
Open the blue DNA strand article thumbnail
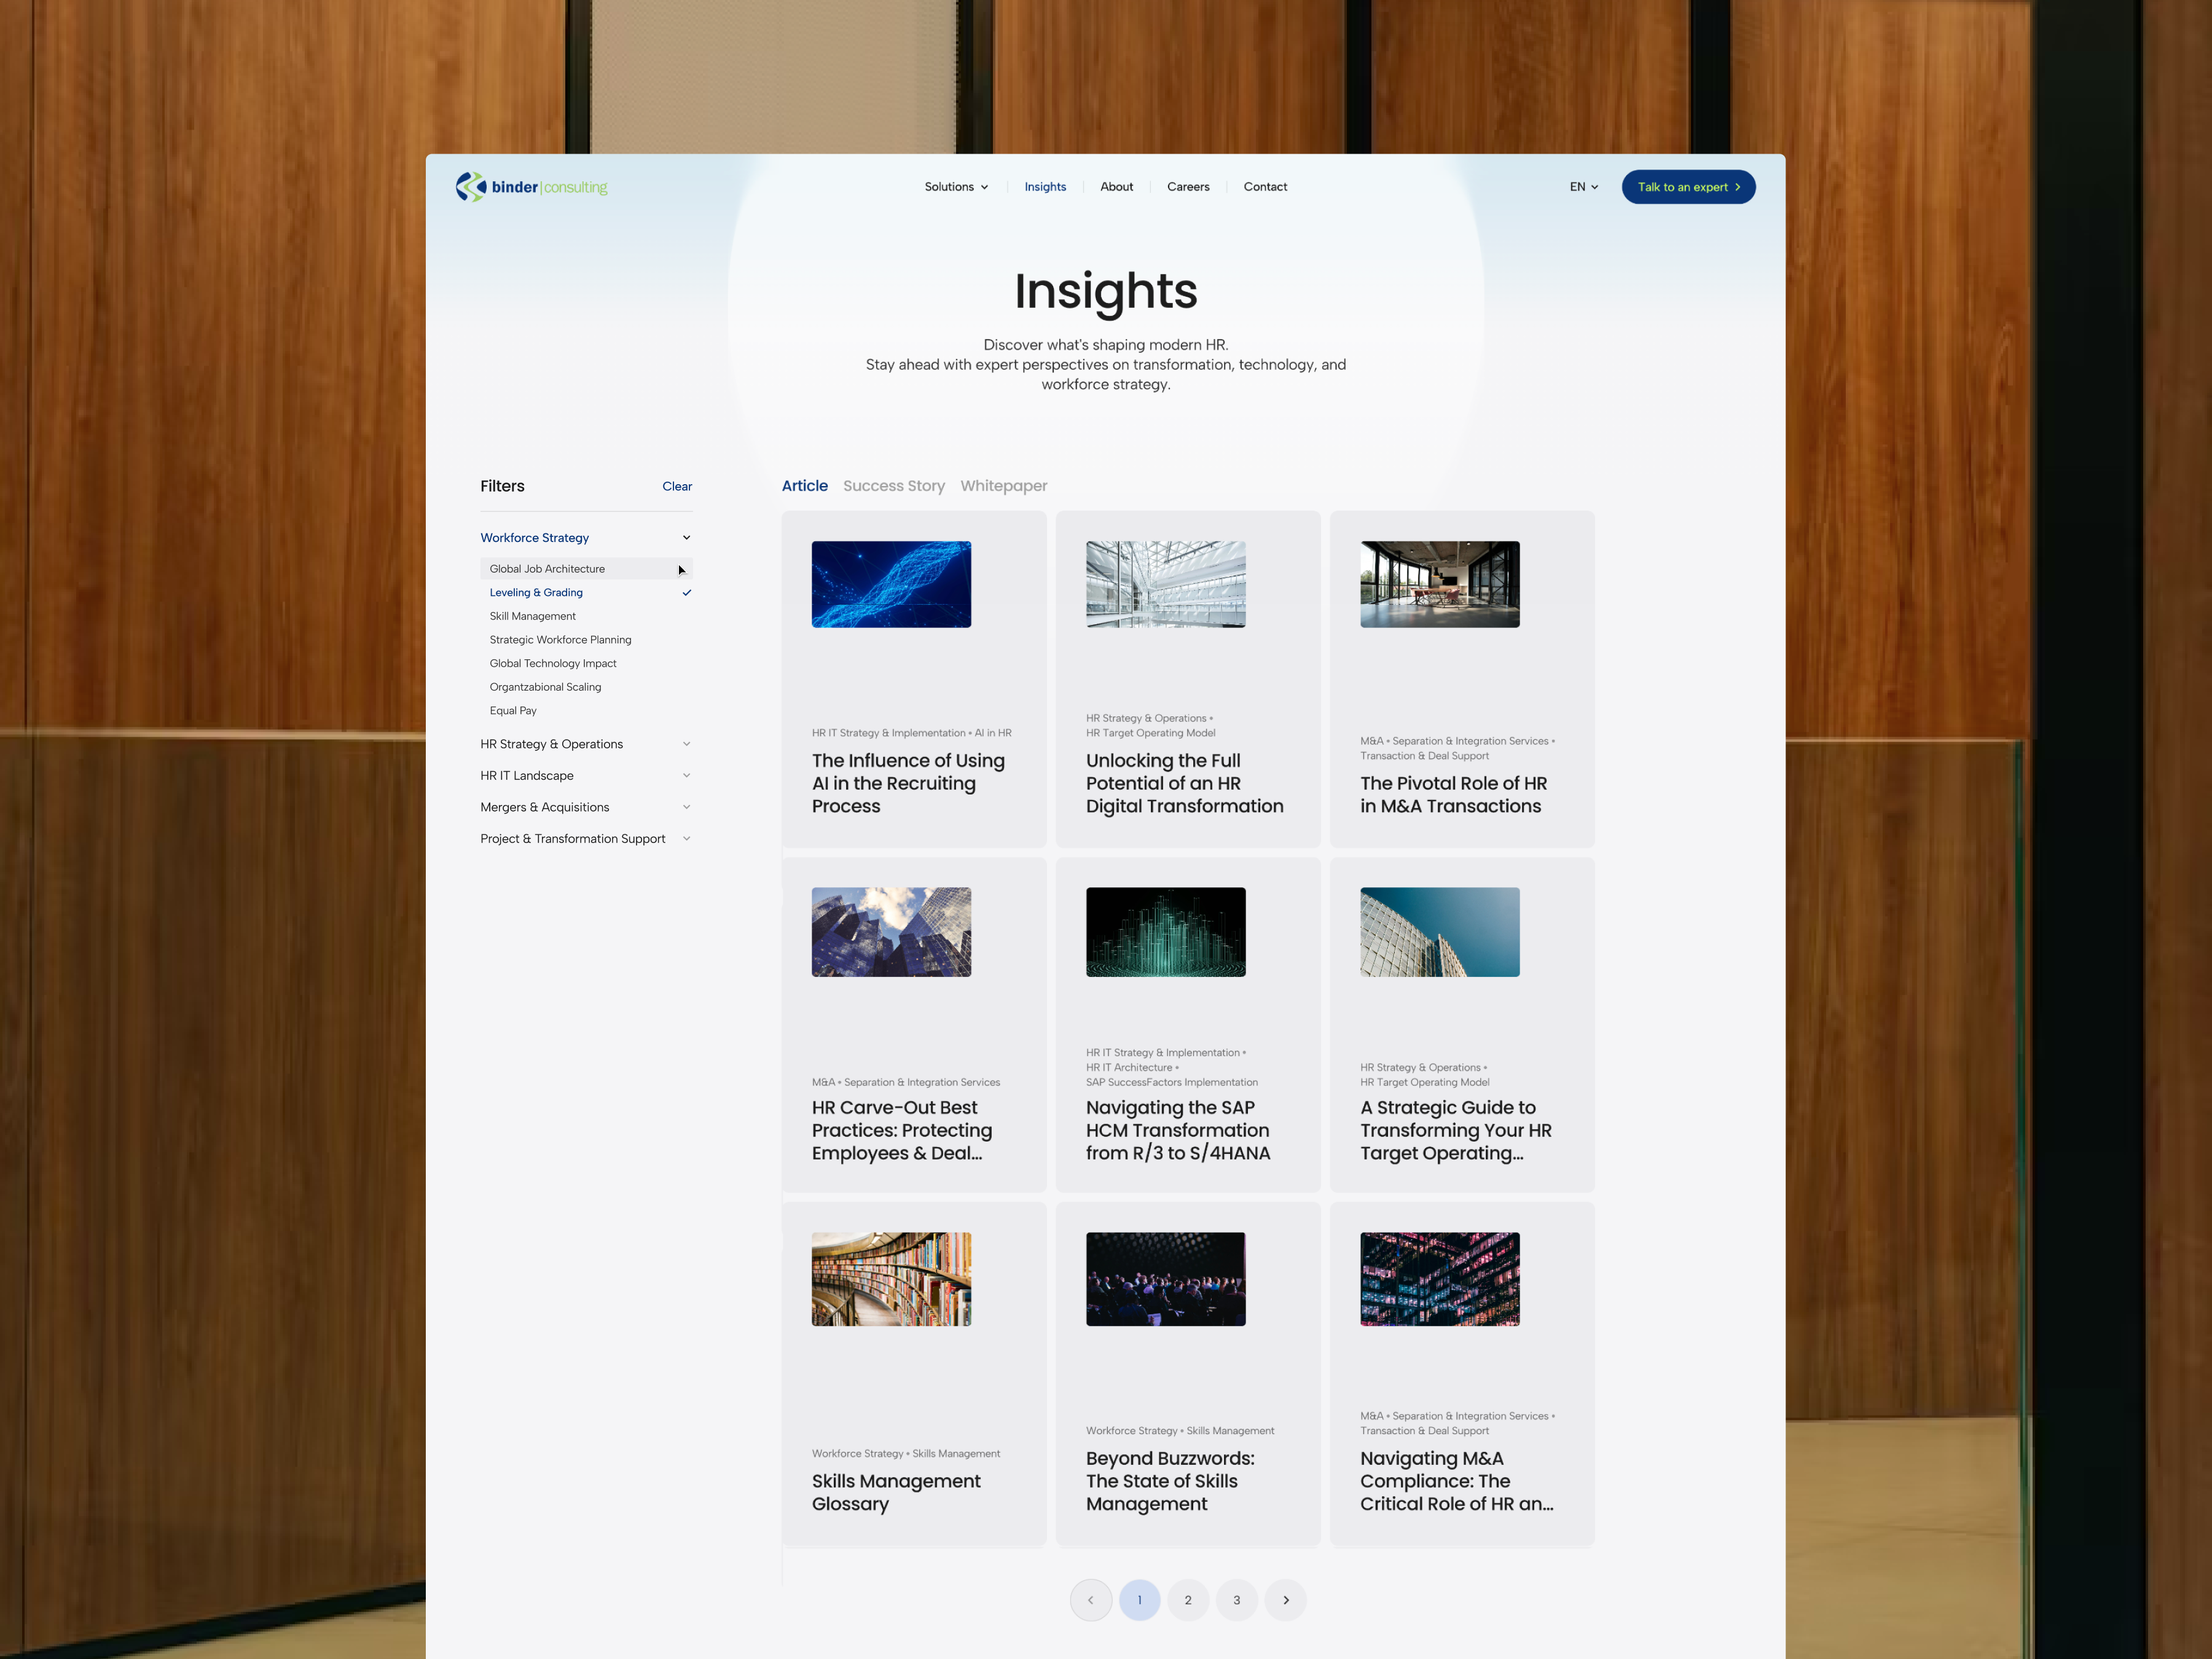pyautogui.click(x=891, y=585)
